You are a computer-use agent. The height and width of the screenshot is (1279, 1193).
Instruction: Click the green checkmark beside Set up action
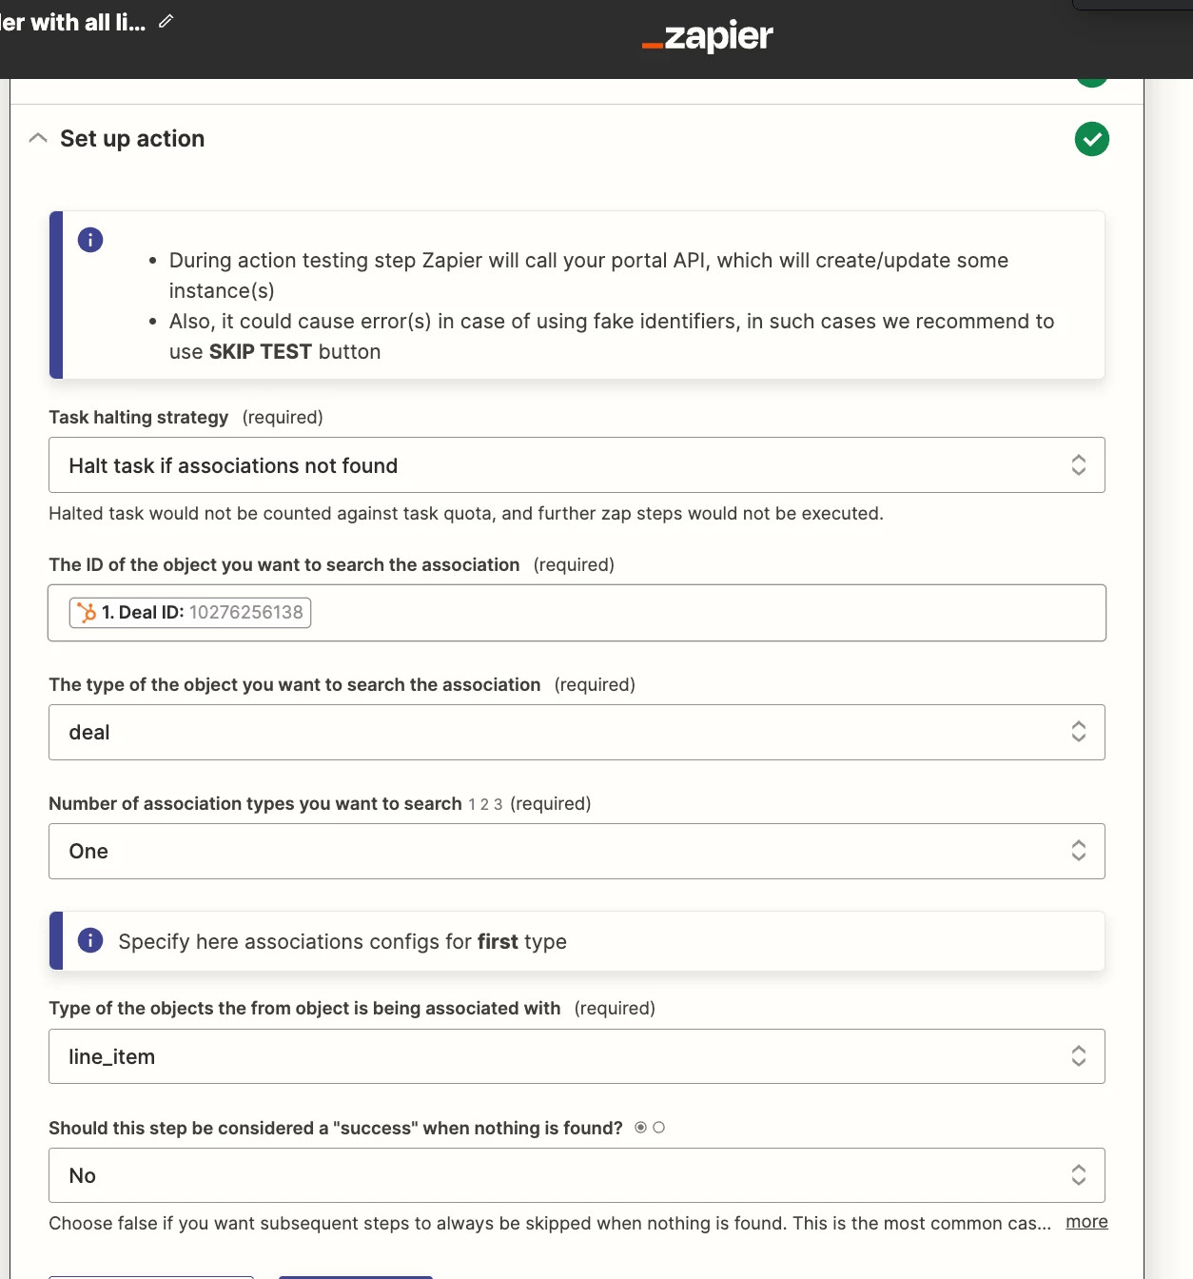(x=1092, y=139)
